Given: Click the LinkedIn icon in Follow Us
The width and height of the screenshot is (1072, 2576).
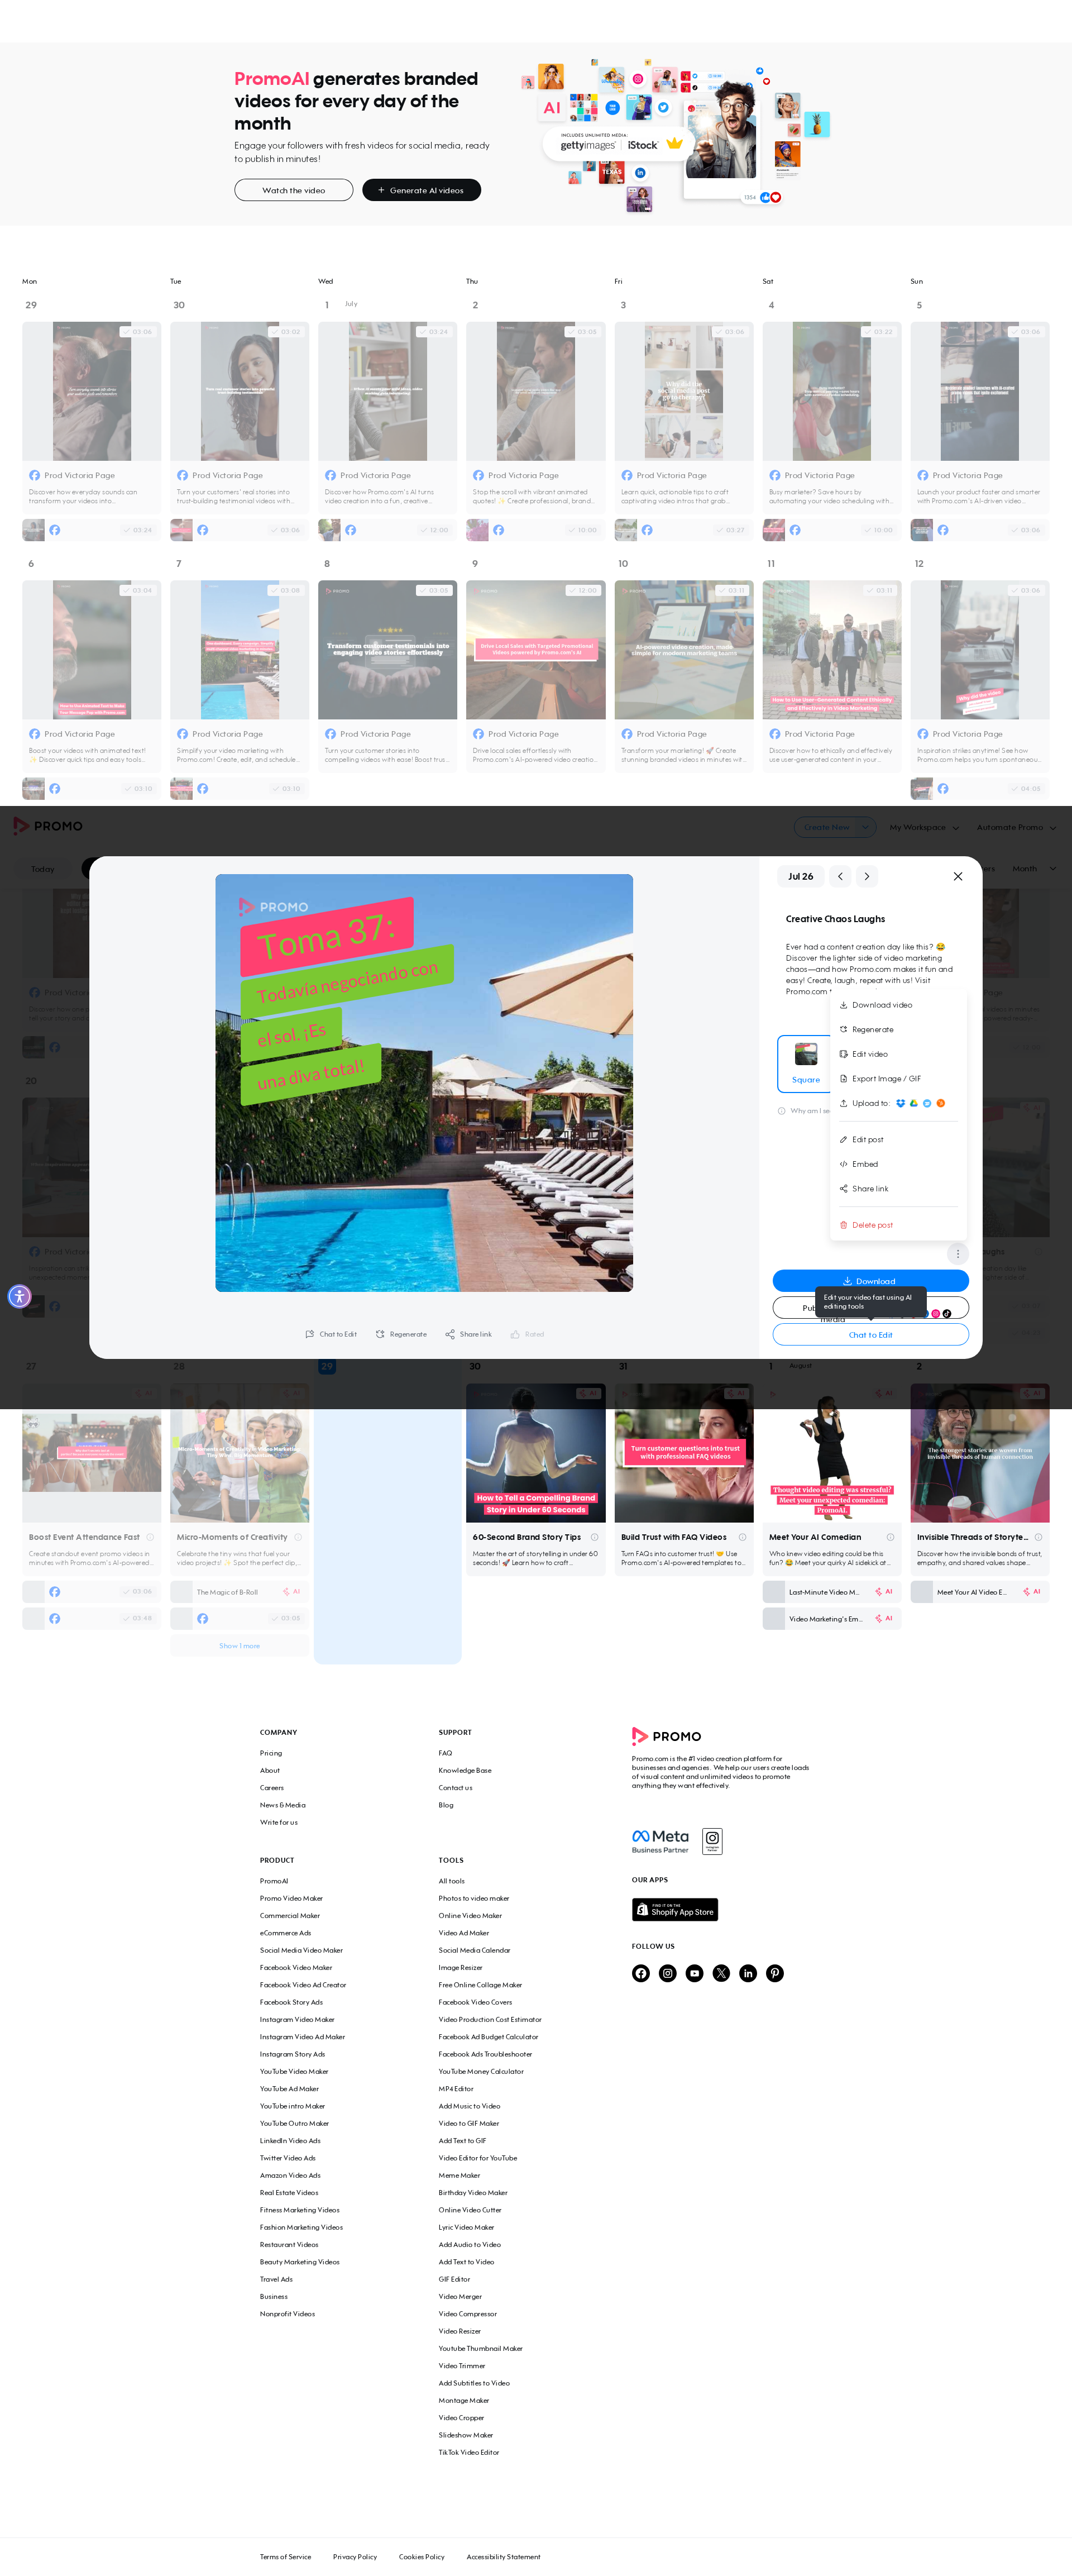Looking at the screenshot, I should pyautogui.click(x=748, y=1973).
